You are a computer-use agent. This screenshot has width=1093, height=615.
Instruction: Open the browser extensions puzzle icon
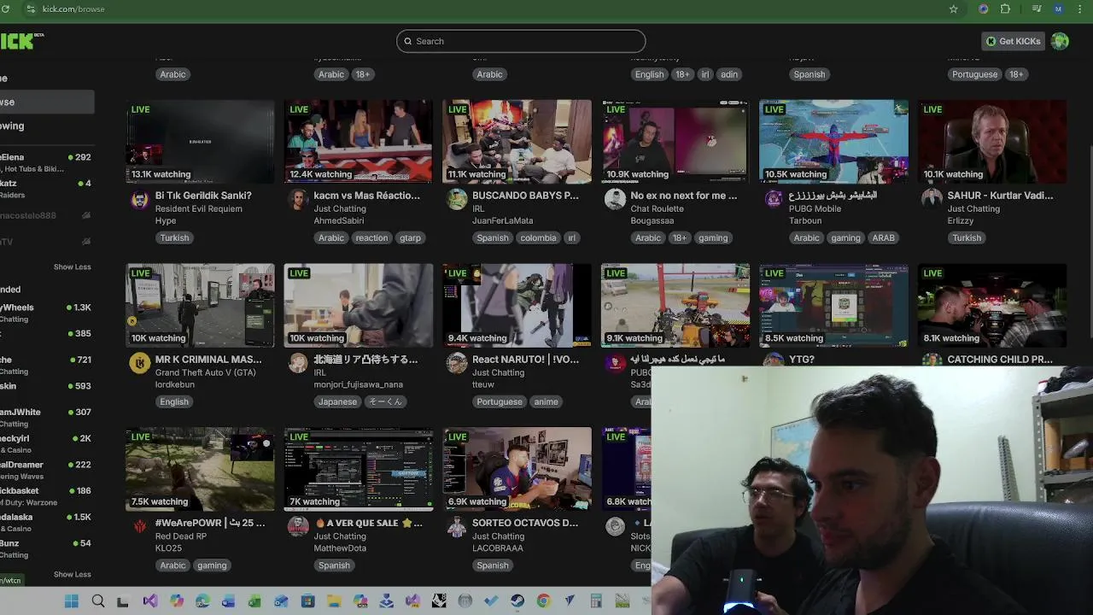[1005, 9]
